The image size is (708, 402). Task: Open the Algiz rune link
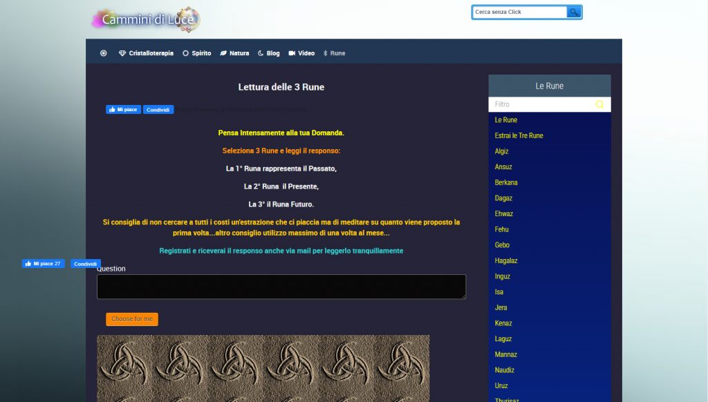pyautogui.click(x=501, y=151)
